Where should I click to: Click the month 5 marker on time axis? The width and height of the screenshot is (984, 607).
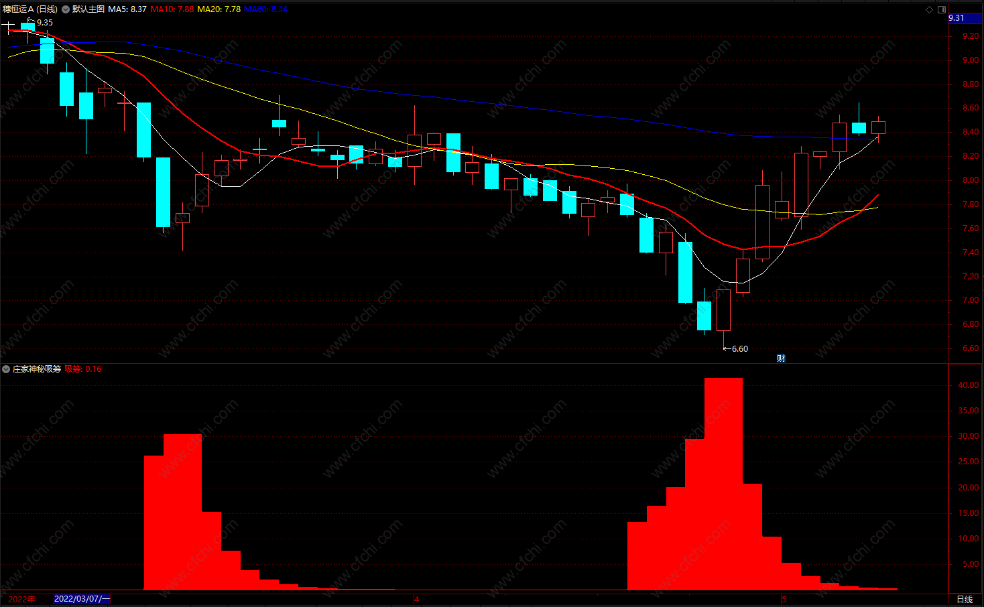coord(783,599)
